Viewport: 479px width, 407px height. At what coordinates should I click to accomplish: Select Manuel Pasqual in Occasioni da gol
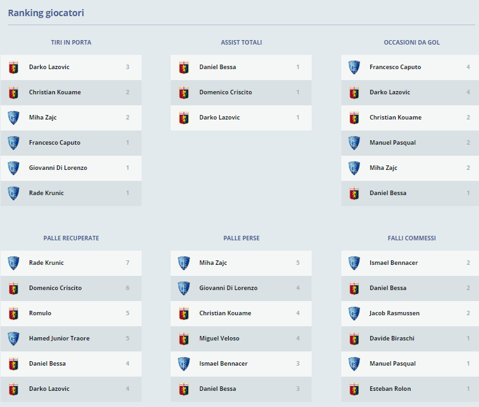392,143
